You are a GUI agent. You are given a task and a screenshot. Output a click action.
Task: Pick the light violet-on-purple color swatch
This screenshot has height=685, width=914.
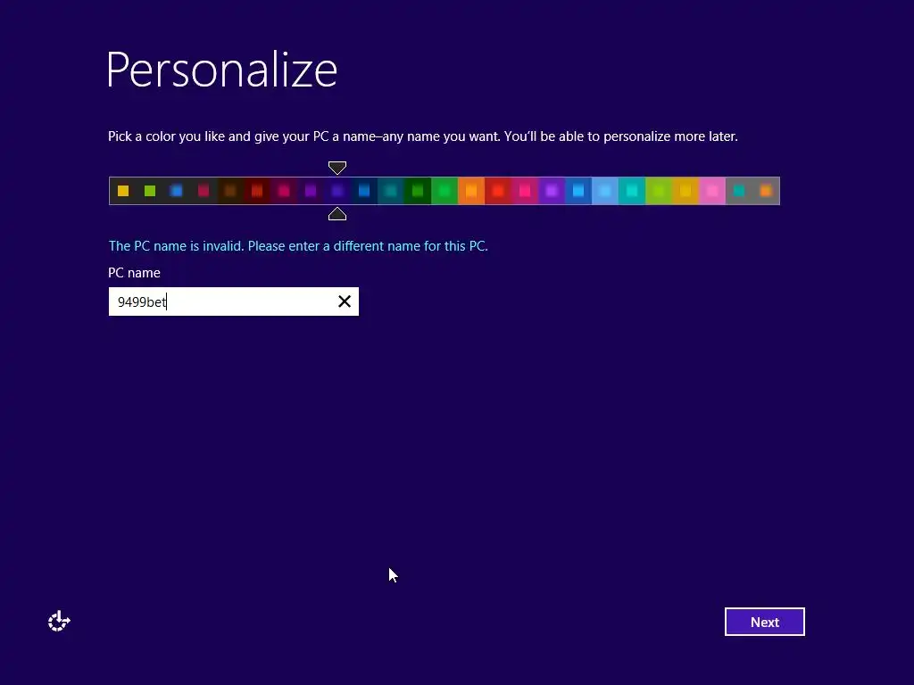click(552, 191)
